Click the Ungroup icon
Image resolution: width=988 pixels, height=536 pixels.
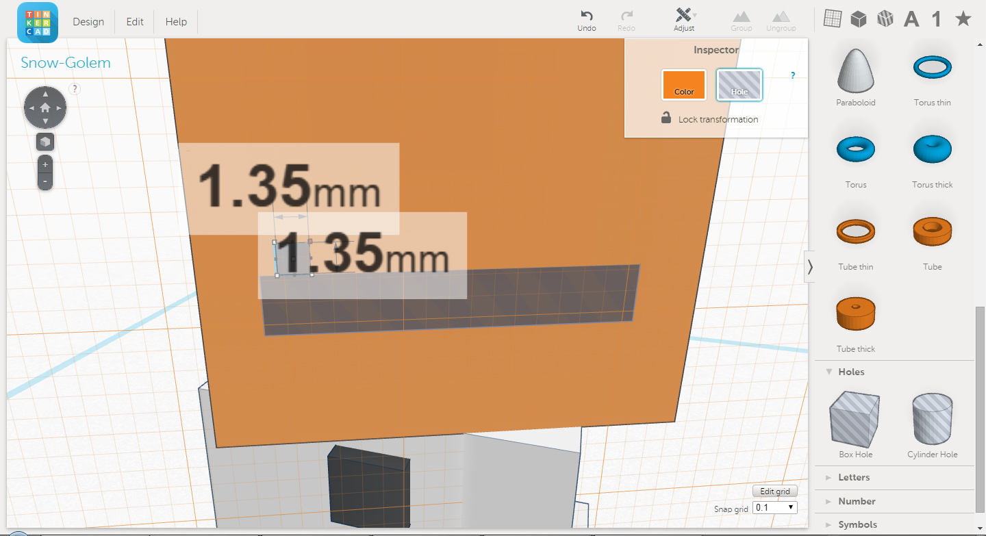click(x=781, y=21)
